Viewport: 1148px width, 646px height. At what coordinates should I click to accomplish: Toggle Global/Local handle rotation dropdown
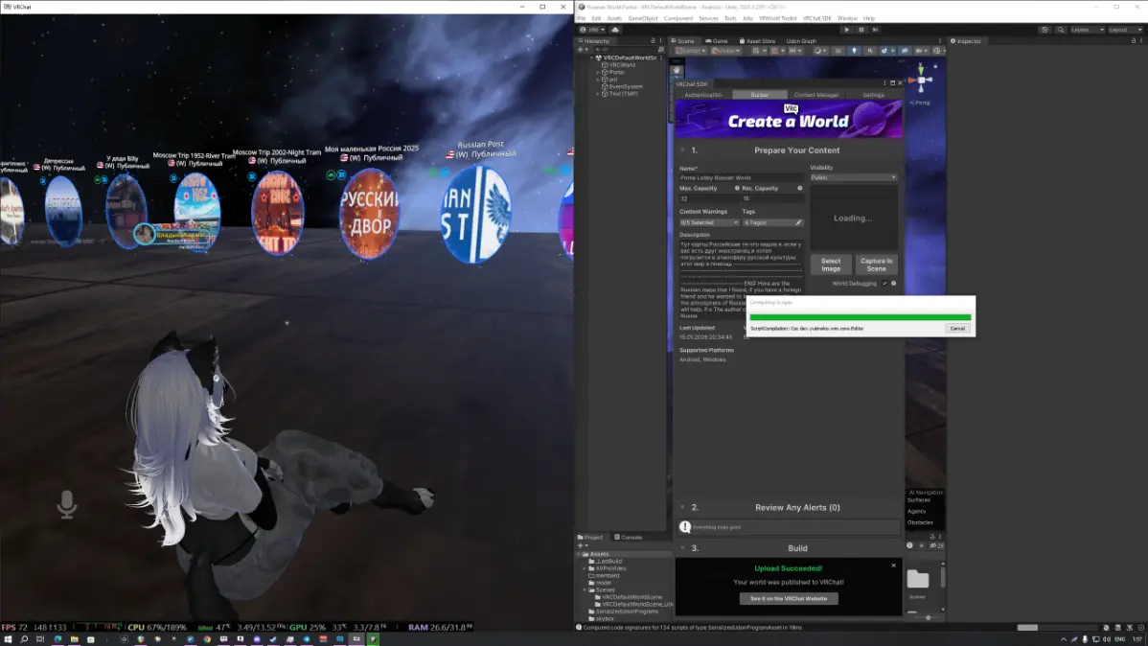coord(724,51)
